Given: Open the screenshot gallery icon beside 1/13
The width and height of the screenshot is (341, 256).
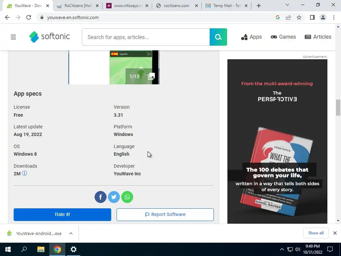Looking at the screenshot, I should [152, 76].
